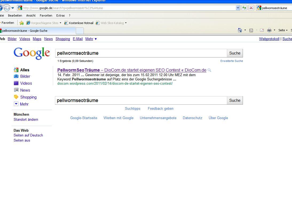The height and width of the screenshot is (219, 292).
Task: Go to Maps in Google top navigation
Action: coord(37,39)
